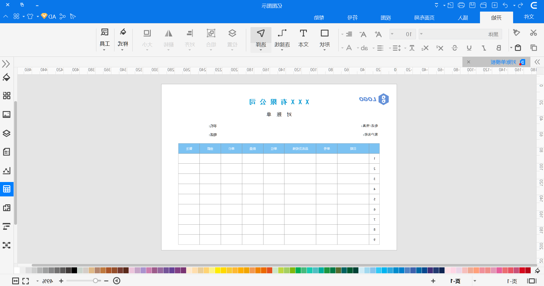Collapse the ribbon with the caret

(x=6, y=16)
